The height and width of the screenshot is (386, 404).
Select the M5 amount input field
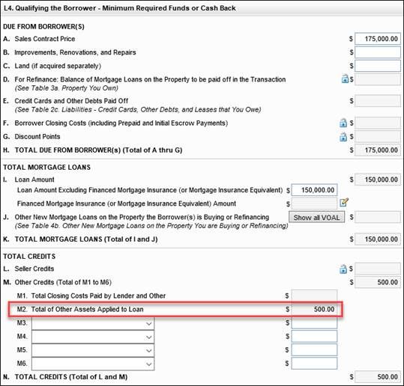tap(314, 350)
